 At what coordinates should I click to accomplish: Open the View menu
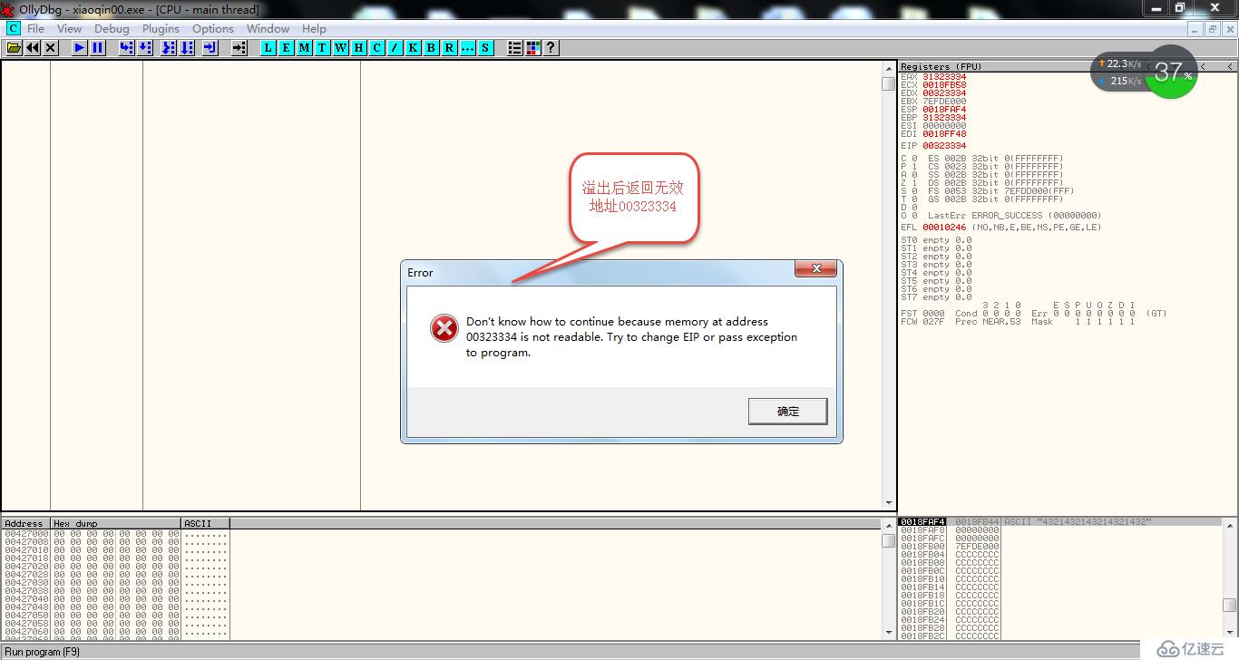(69, 29)
